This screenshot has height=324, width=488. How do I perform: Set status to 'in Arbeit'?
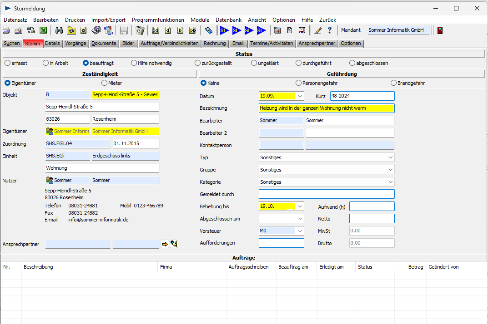(x=45, y=63)
